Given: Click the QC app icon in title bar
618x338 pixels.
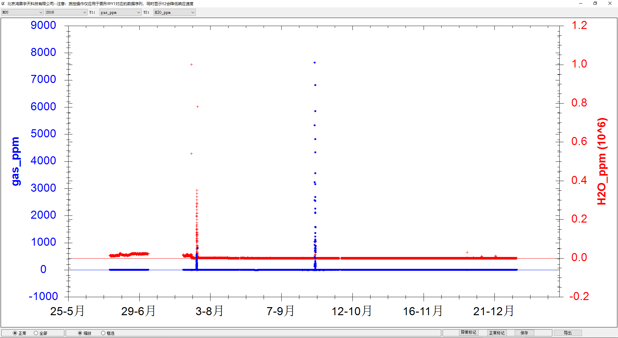Looking at the screenshot, I should pyautogui.click(x=3, y=4).
